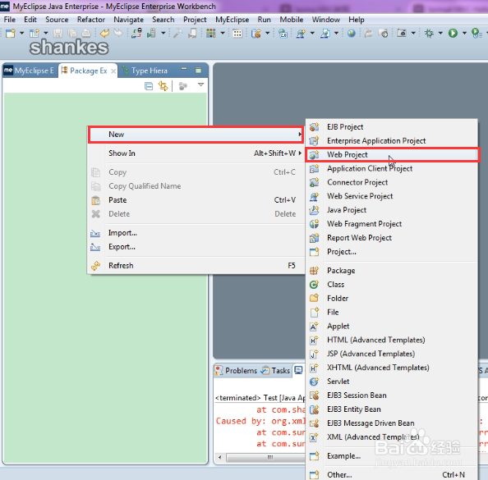Click the colored grid perspective icon
This screenshot has height=480, width=488.
(x=210, y=33)
